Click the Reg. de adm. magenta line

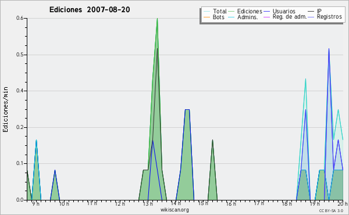(266, 17)
